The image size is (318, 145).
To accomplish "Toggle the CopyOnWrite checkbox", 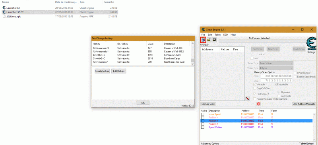I will (255, 89).
